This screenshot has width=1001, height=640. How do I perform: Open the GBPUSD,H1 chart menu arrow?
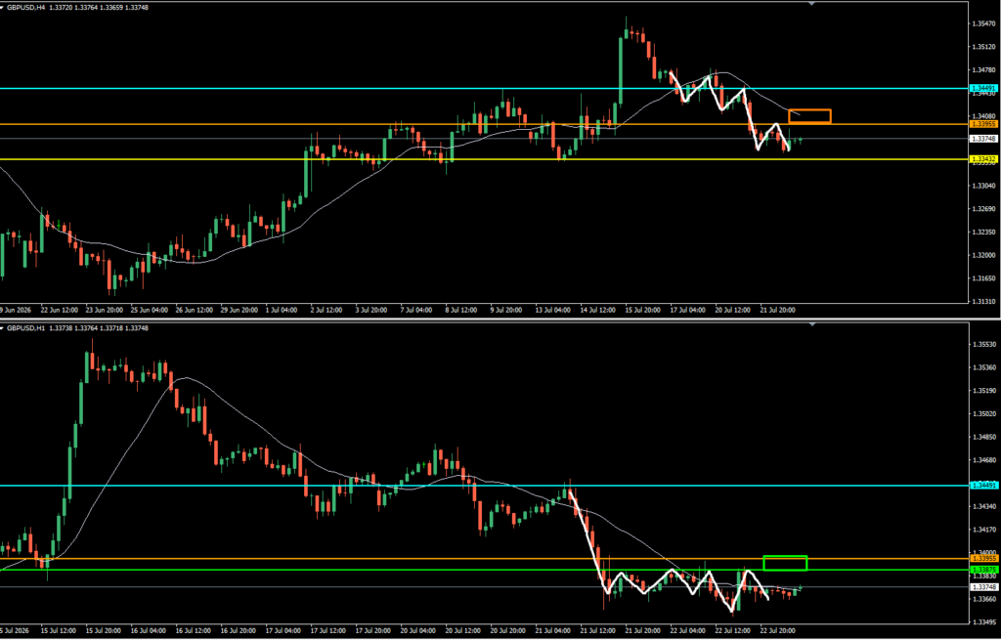tap(3, 328)
